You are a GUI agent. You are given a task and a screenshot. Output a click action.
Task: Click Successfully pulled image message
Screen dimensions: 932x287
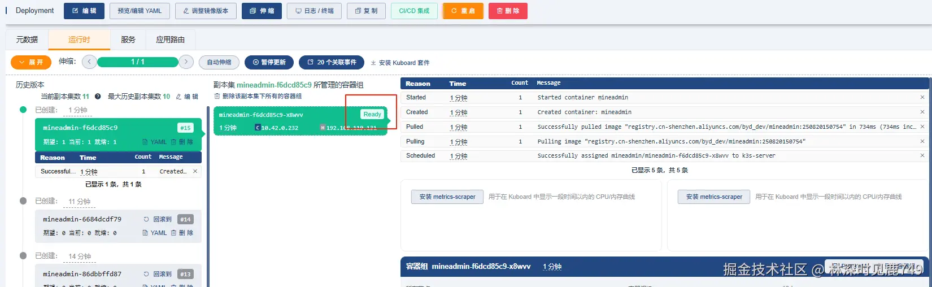[726, 127]
